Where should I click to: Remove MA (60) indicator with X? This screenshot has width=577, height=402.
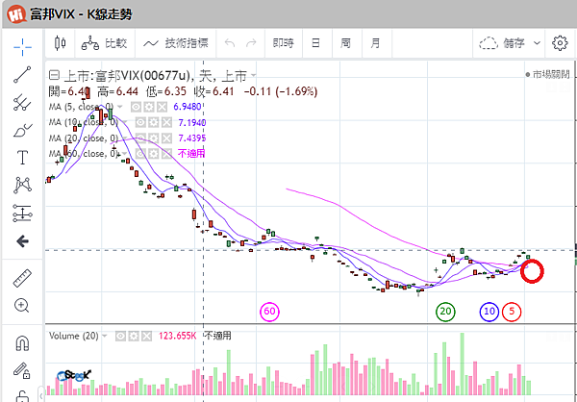coord(166,154)
